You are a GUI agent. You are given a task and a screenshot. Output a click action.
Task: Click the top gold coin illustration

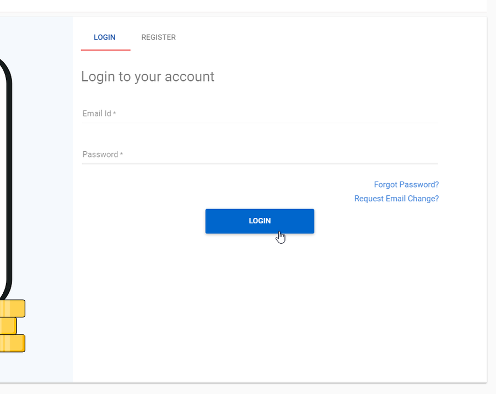(x=12, y=308)
